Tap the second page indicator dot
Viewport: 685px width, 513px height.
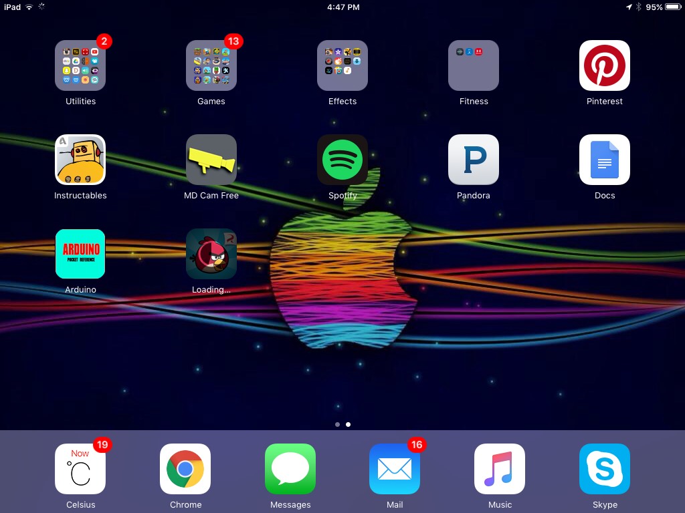tap(348, 424)
